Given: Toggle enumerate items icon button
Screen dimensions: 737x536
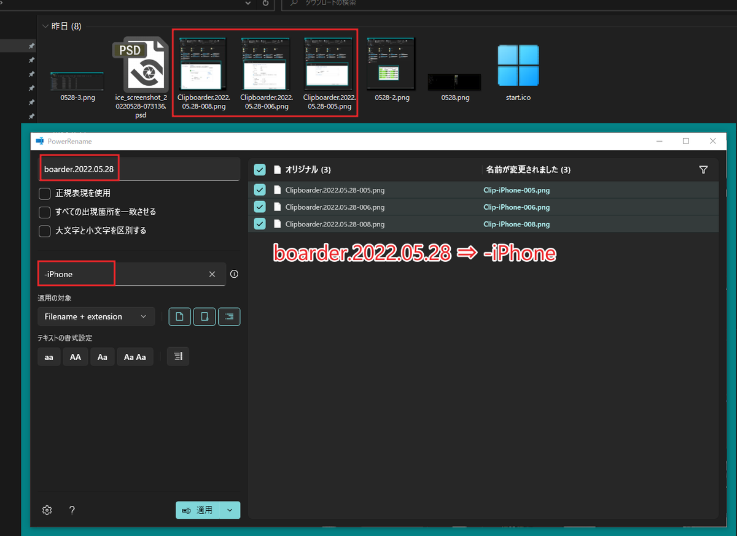Looking at the screenshot, I should point(177,356).
